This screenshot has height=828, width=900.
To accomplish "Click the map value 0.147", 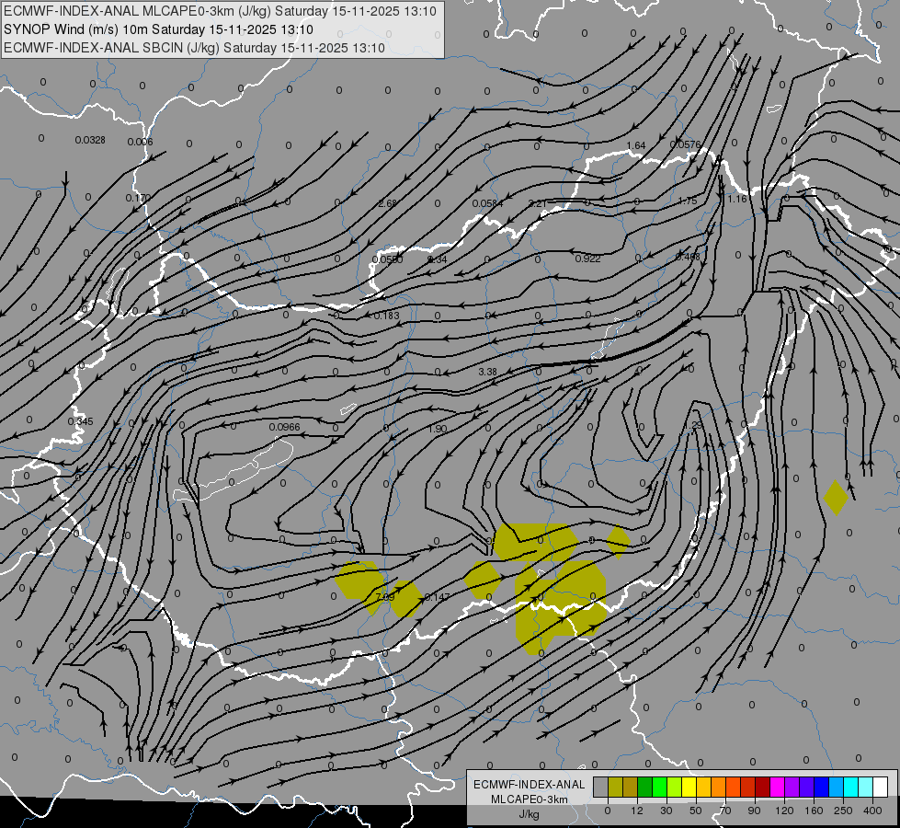I will click(437, 597).
